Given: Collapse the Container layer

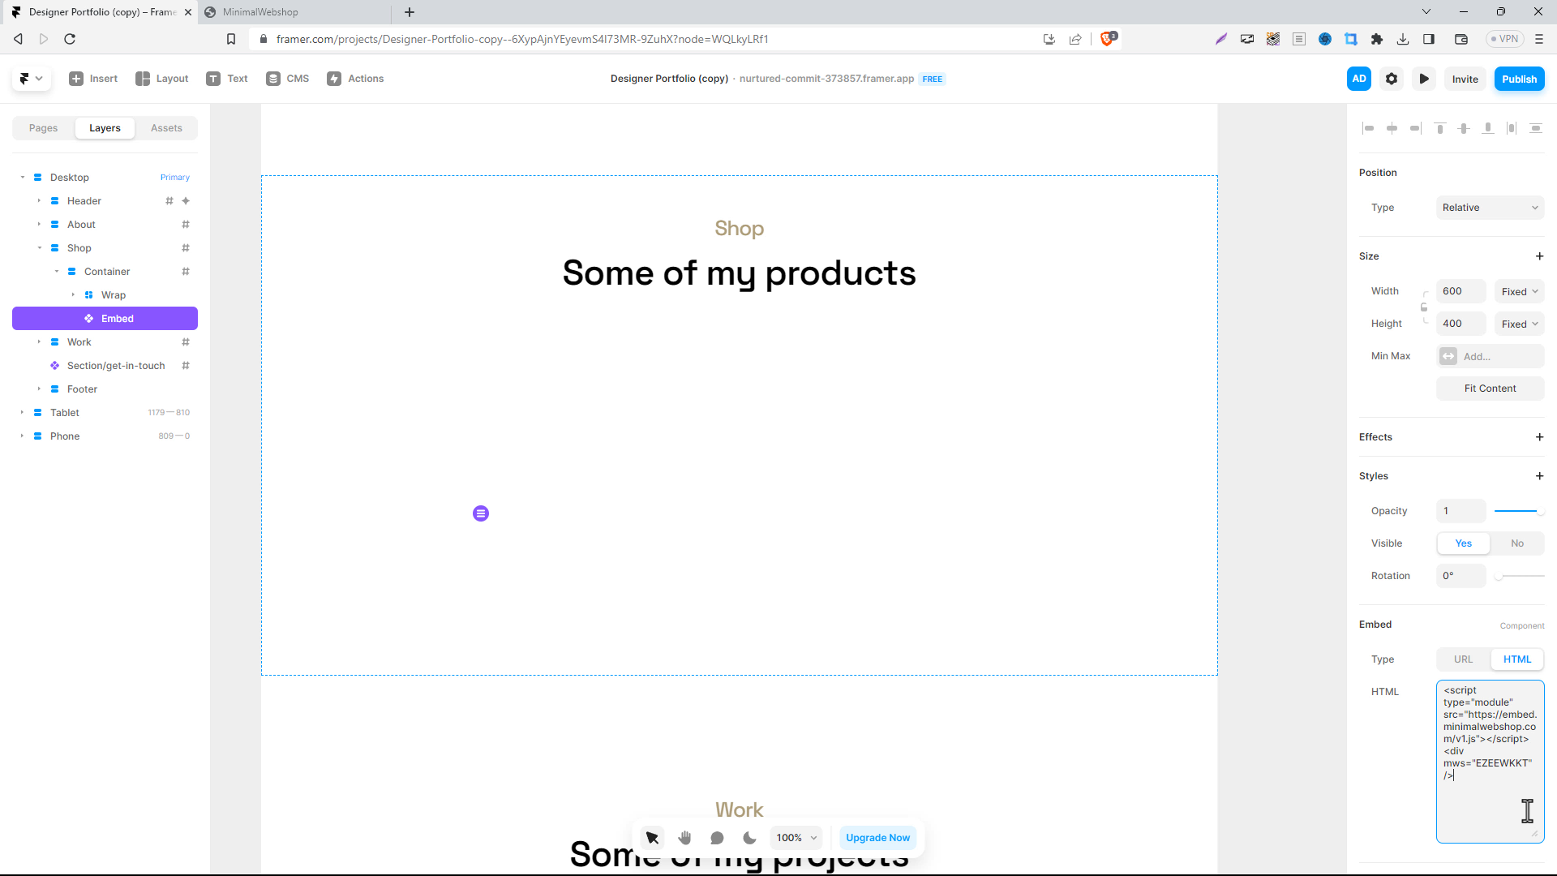Looking at the screenshot, I should pyautogui.click(x=56, y=272).
